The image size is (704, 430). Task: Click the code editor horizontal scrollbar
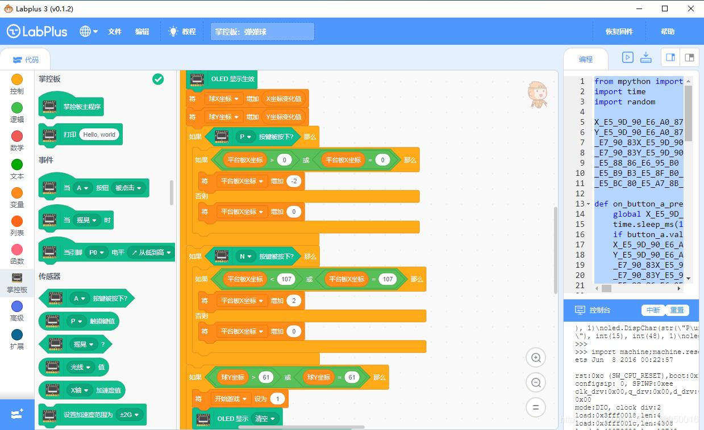tap(607, 288)
